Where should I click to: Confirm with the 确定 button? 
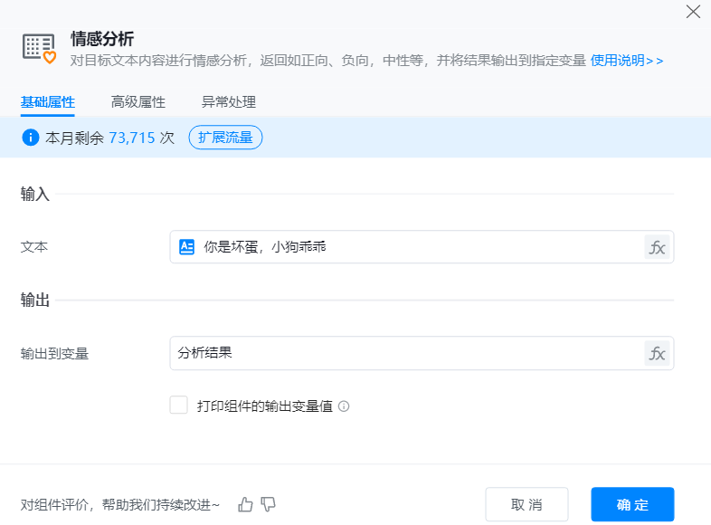(632, 504)
